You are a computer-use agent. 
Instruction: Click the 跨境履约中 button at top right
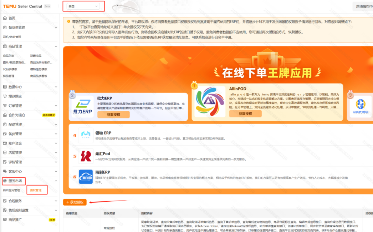(x=364, y=6)
